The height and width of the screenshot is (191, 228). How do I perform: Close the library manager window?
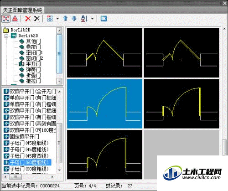coord(225,3)
